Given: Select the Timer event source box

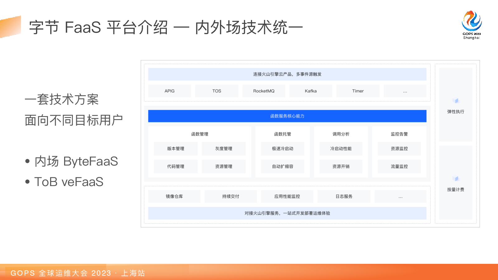Looking at the screenshot, I should coord(358,91).
